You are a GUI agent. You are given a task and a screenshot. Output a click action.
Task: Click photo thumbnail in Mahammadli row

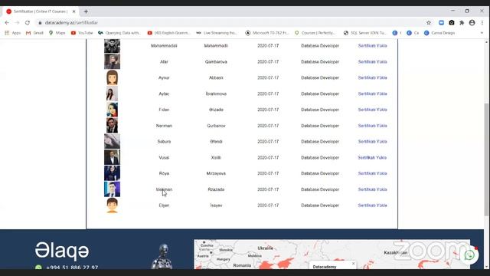(x=112, y=46)
